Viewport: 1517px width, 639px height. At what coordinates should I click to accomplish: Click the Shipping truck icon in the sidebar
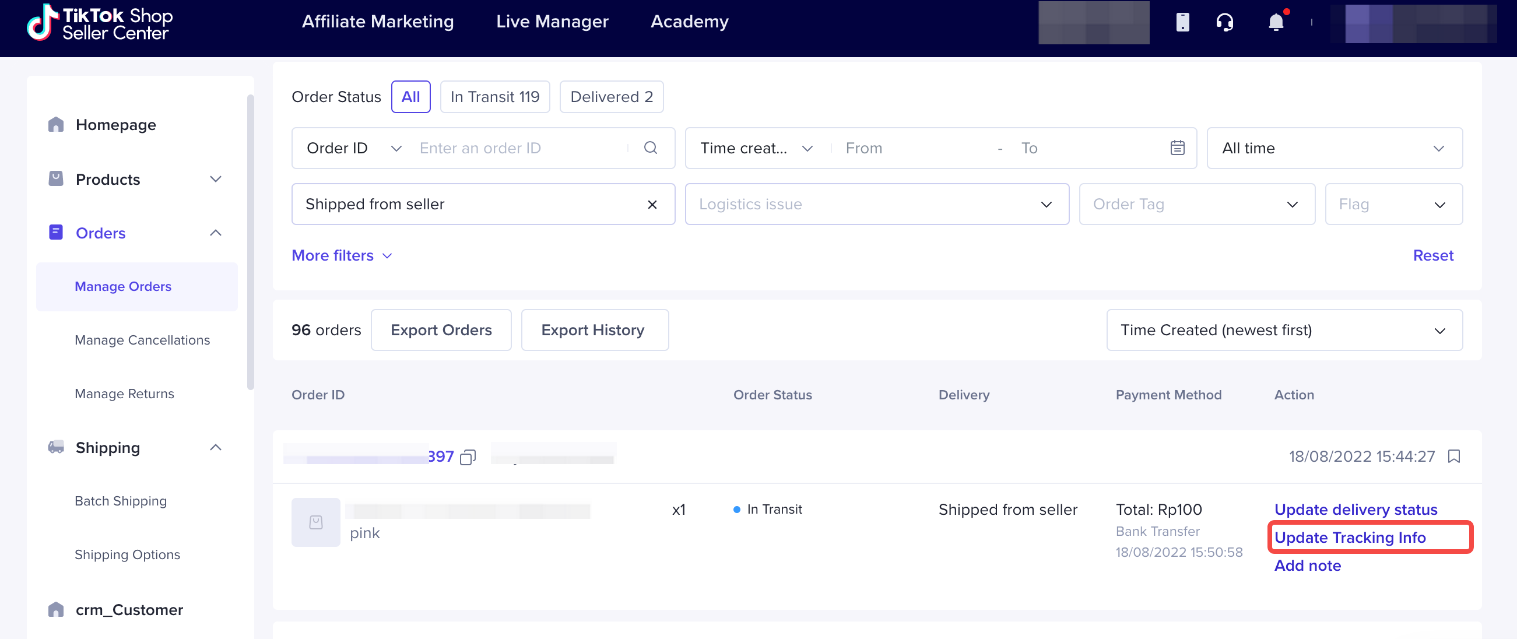tap(56, 447)
